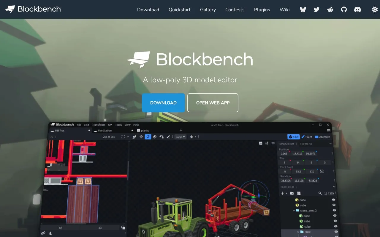Collapse the claw group chevron
Viewport: 380px width, 237px height.
(298, 232)
